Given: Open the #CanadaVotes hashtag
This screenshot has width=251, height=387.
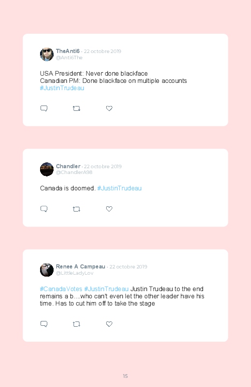Looking at the screenshot, I should 61,289.
